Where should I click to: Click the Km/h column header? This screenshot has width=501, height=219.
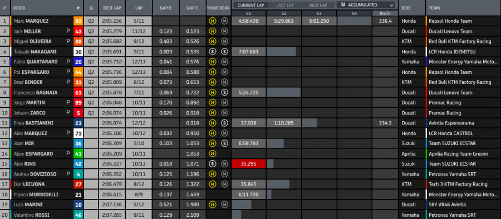coord(385,13)
